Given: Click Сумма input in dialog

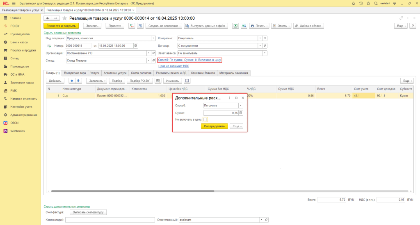Looking at the screenshot, I should 221,113.
